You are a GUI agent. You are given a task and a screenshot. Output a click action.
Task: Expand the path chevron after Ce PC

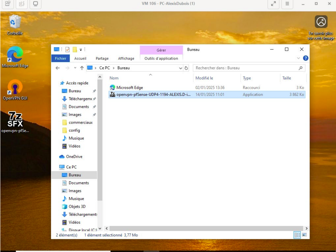[x=114, y=68]
